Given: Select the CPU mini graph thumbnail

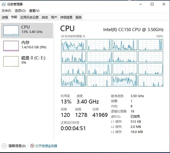Looking at the screenshot, I should coord(11,30).
